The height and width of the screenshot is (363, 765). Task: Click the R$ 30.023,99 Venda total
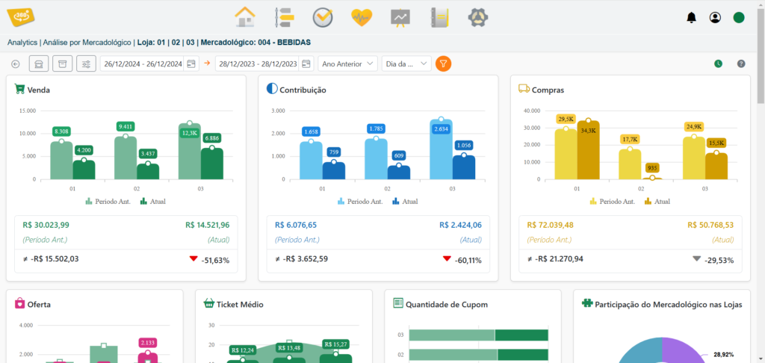[x=46, y=225]
